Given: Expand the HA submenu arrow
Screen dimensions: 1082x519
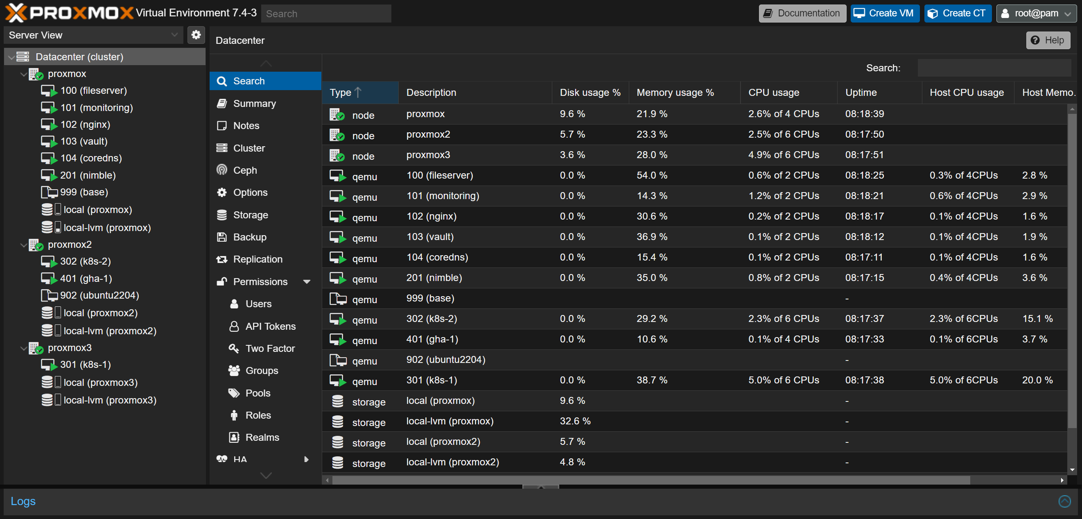Looking at the screenshot, I should pyautogui.click(x=307, y=459).
